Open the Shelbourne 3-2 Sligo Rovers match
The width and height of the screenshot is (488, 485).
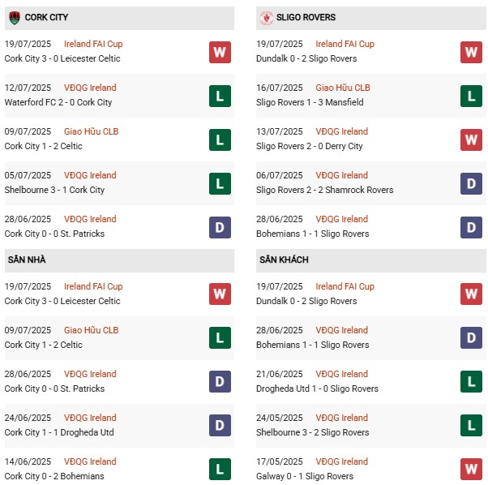click(x=312, y=432)
